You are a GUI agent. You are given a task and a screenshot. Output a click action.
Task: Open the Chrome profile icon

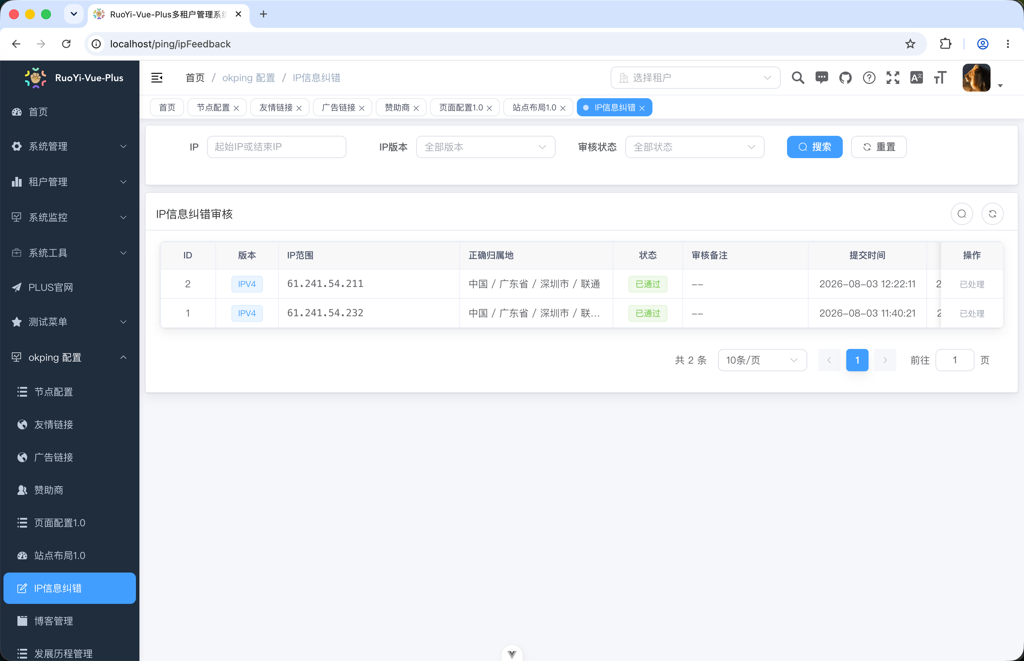(983, 44)
